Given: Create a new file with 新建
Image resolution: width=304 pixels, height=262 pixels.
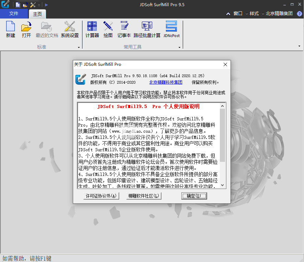Looking at the screenshot, I should pos(10,29).
